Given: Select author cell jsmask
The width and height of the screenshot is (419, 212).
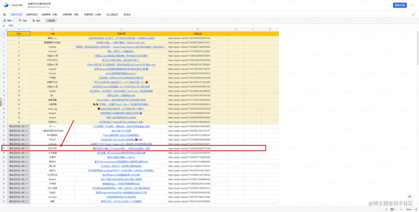Looking at the screenshot, I should pyautogui.click(x=52, y=118).
